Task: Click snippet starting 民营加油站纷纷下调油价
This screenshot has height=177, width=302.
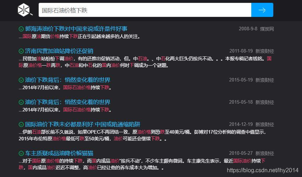Action: (x=145, y=62)
